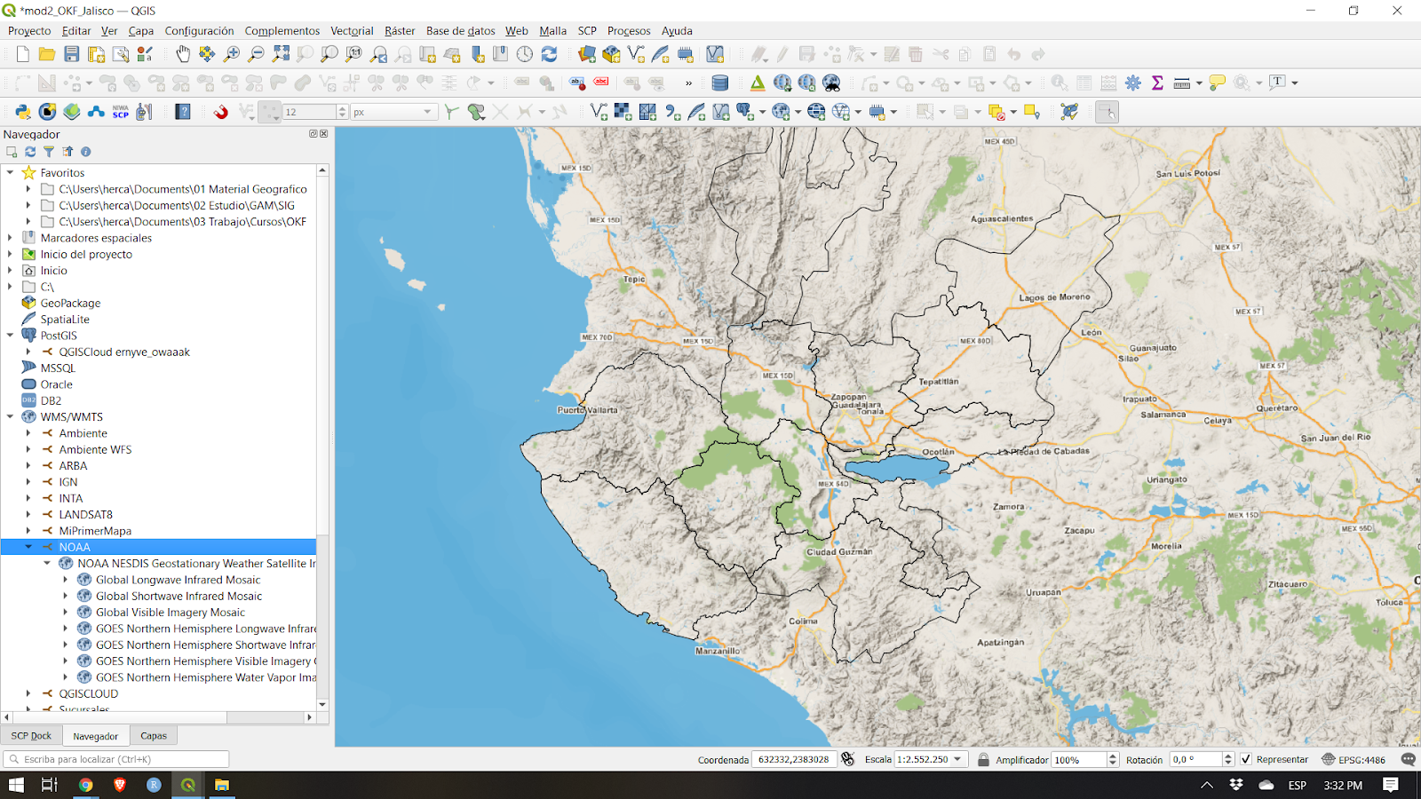Open the Procesos menu
The width and height of the screenshot is (1421, 799).
click(x=629, y=30)
